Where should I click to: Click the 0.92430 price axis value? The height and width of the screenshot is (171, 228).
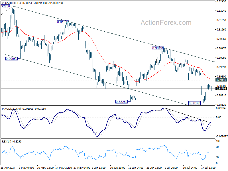pos(221,1)
